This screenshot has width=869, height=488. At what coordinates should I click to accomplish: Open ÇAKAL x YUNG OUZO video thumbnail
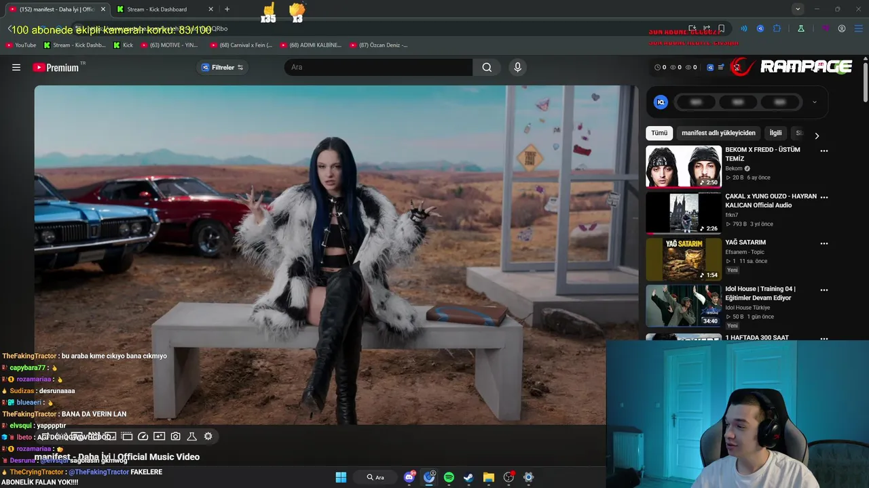point(684,213)
